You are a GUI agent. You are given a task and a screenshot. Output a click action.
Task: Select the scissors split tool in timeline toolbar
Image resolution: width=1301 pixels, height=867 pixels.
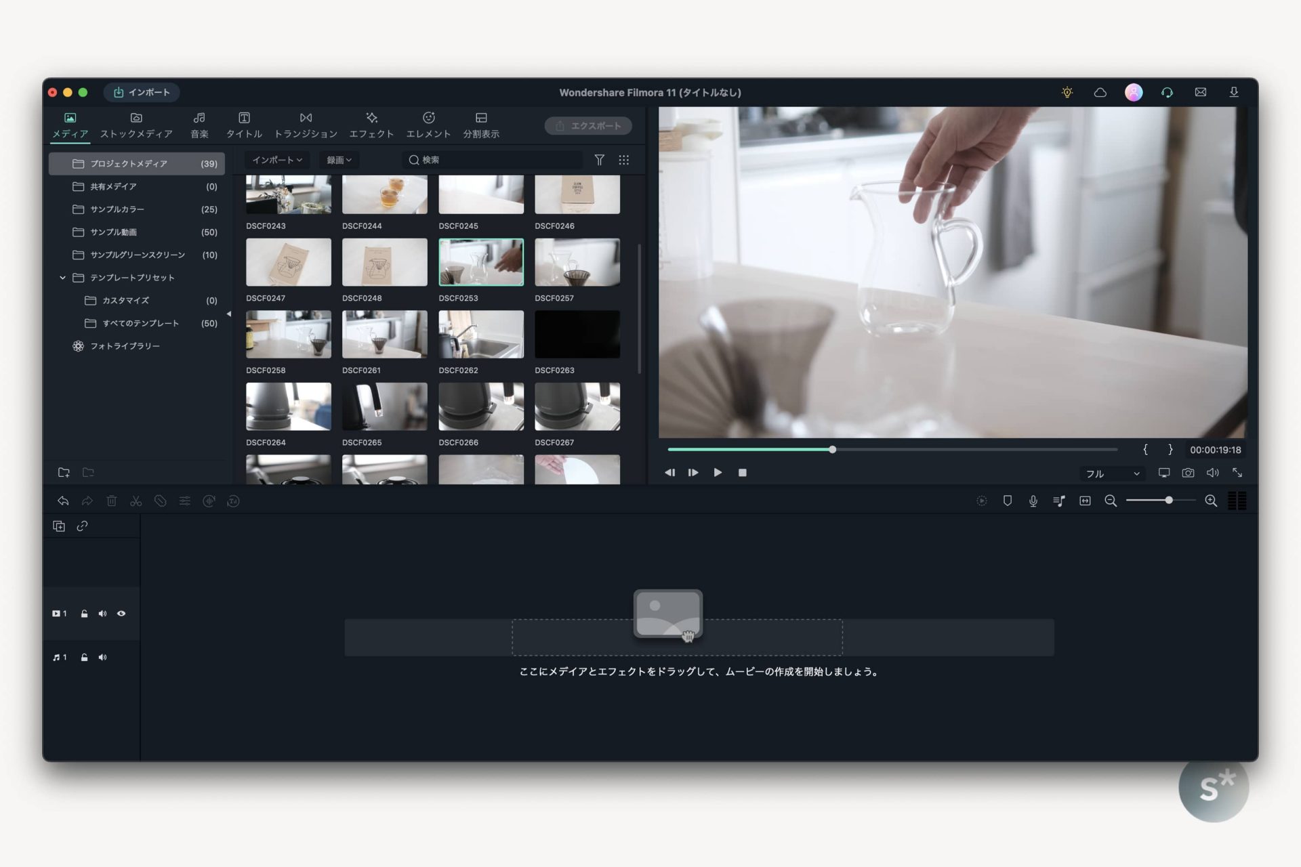point(136,501)
